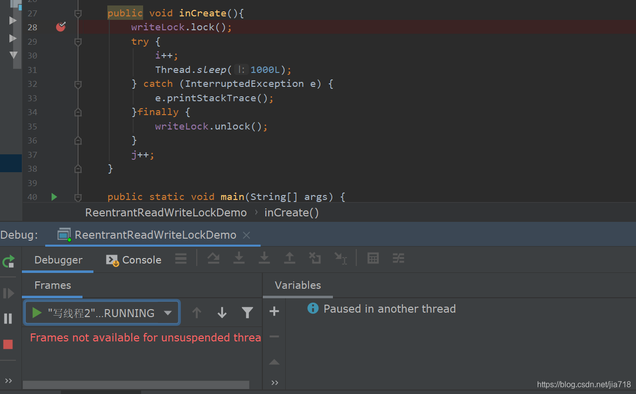
Task: Move to previous frame with up arrow
Action: point(197,313)
